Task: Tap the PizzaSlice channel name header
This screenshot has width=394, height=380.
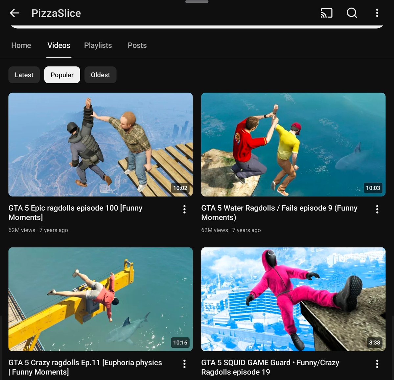Action: [x=56, y=13]
